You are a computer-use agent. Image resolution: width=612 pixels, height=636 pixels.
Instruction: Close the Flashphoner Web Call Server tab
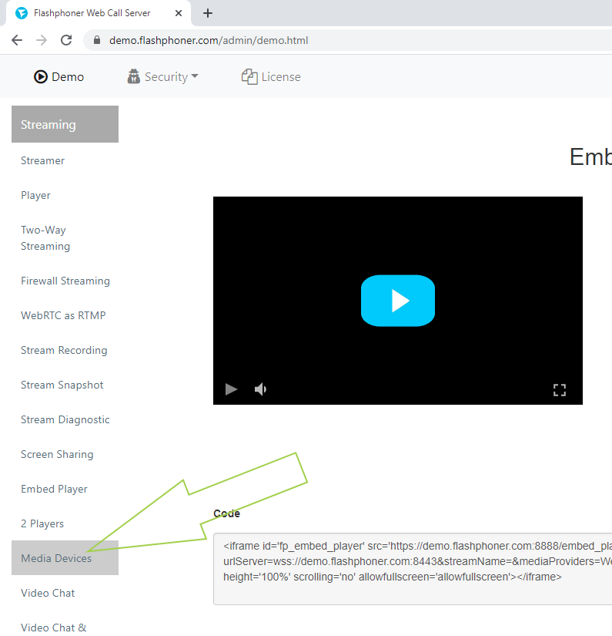pos(179,13)
